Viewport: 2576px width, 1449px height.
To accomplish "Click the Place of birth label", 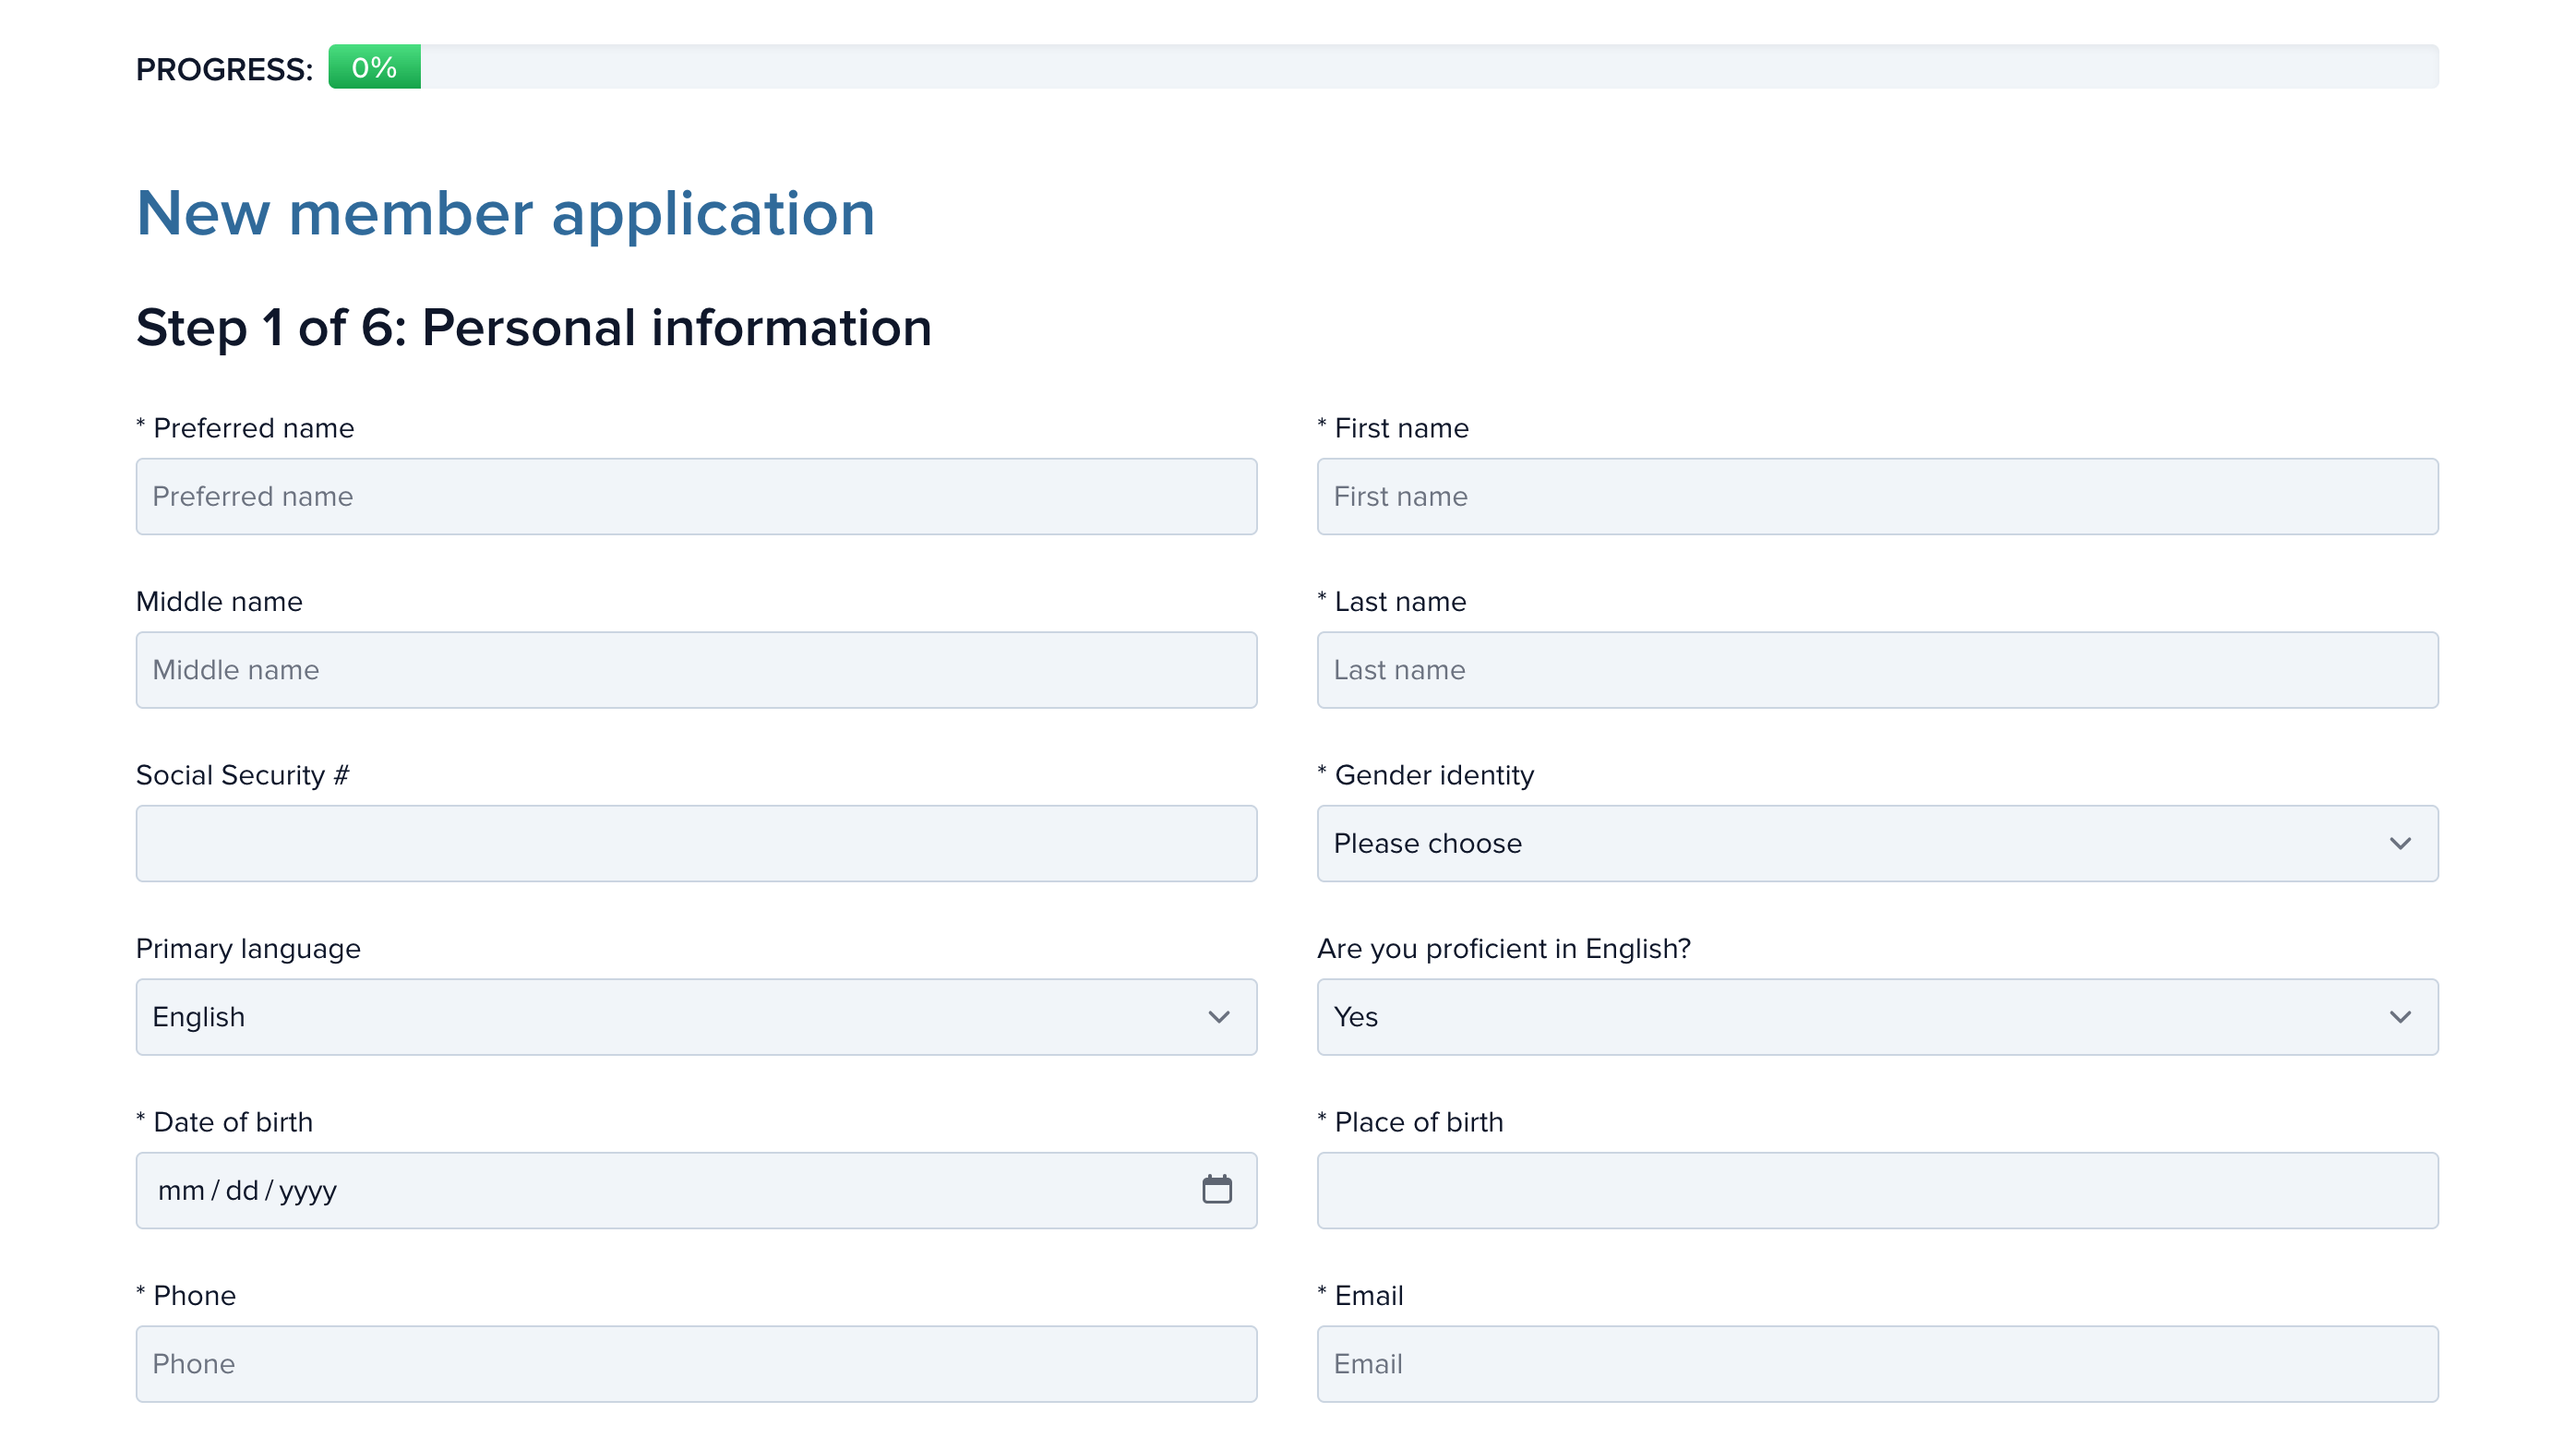I will [x=1410, y=1122].
